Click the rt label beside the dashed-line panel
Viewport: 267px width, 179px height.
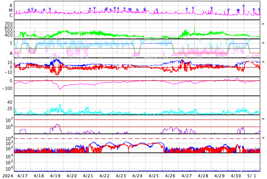pyautogui.click(x=263, y=138)
